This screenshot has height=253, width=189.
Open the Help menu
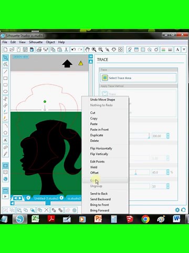pyautogui.click(x=61, y=42)
